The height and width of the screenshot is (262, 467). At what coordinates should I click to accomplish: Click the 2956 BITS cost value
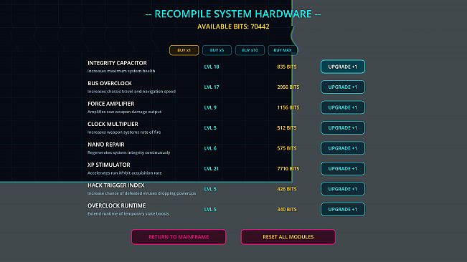288,87
